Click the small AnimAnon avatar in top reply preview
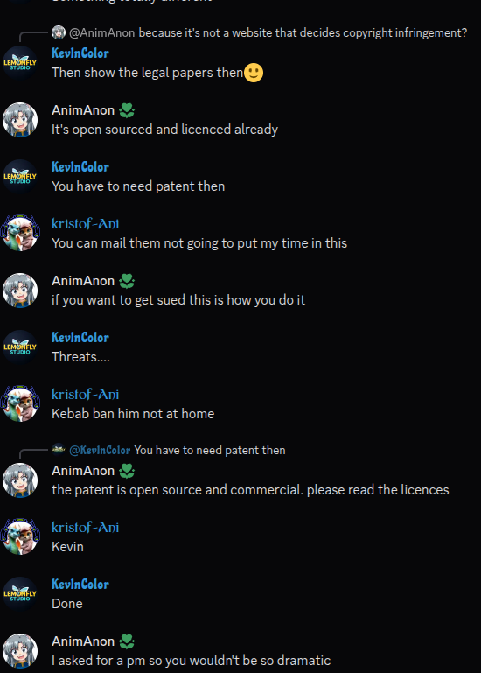481x673 pixels. 59,32
